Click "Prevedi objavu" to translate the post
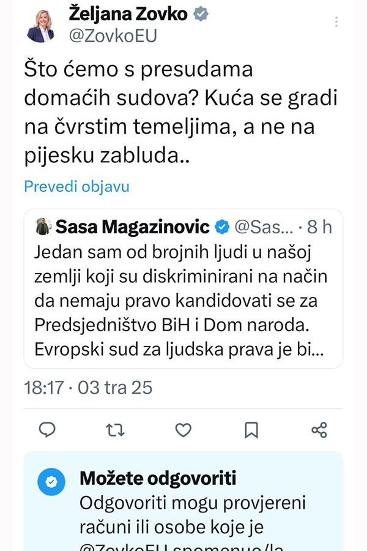This screenshot has height=551, width=367. click(x=76, y=186)
